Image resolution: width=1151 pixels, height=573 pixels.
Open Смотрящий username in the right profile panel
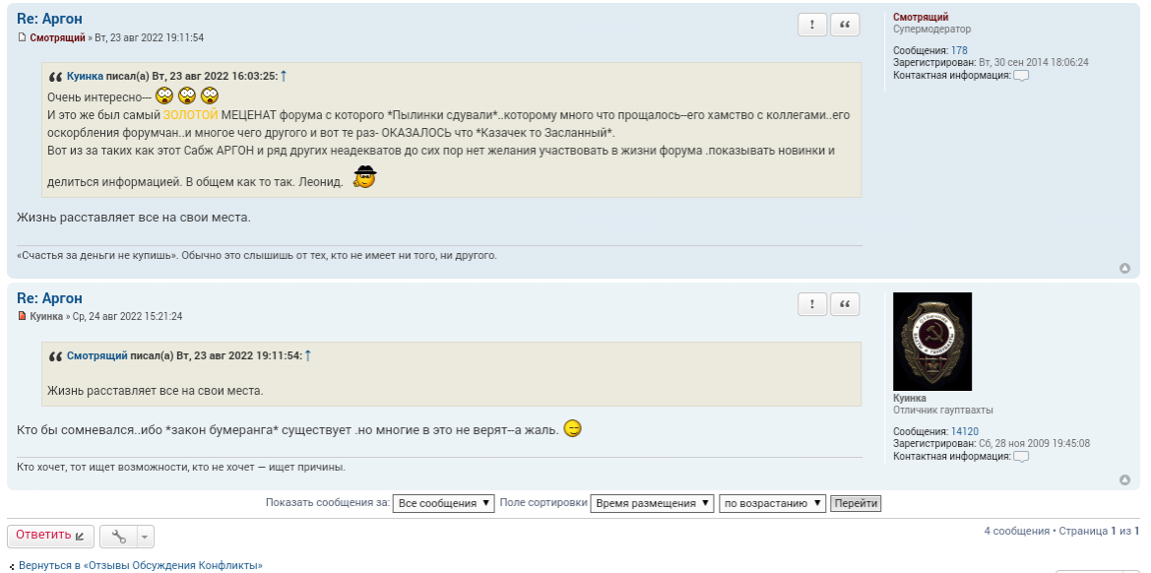coord(921,17)
